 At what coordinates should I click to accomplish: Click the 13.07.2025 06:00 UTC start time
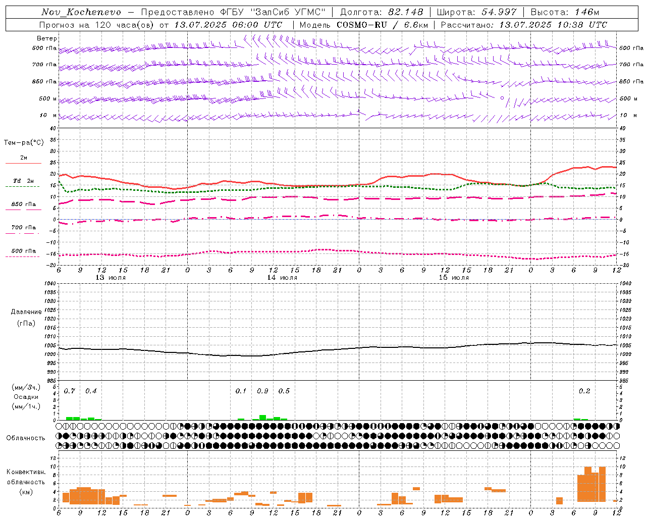pos(228,25)
